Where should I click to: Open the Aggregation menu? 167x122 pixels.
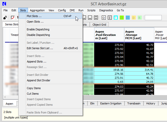click(x=37, y=10)
